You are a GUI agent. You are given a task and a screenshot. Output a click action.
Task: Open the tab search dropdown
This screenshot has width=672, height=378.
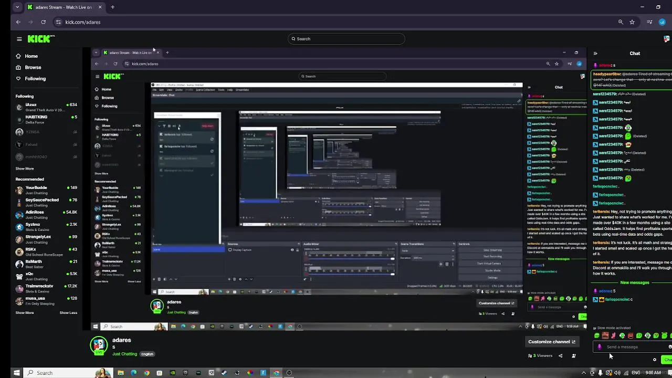point(17,7)
